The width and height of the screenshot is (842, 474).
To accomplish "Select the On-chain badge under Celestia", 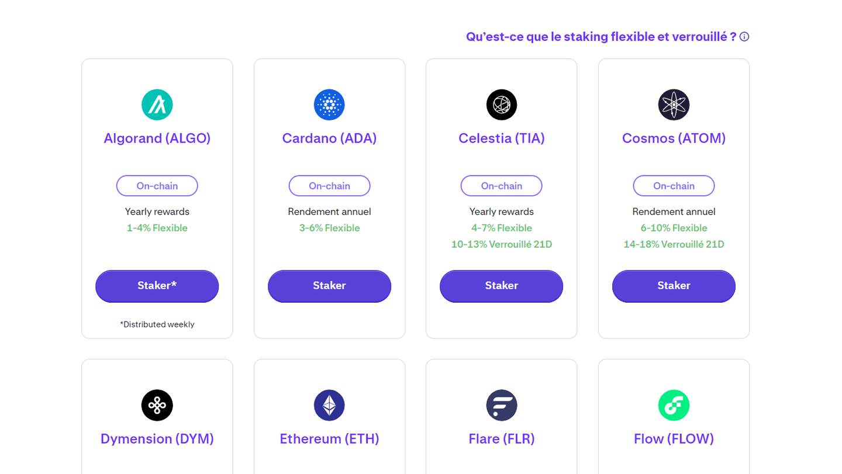I will click(x=502, y=186).
